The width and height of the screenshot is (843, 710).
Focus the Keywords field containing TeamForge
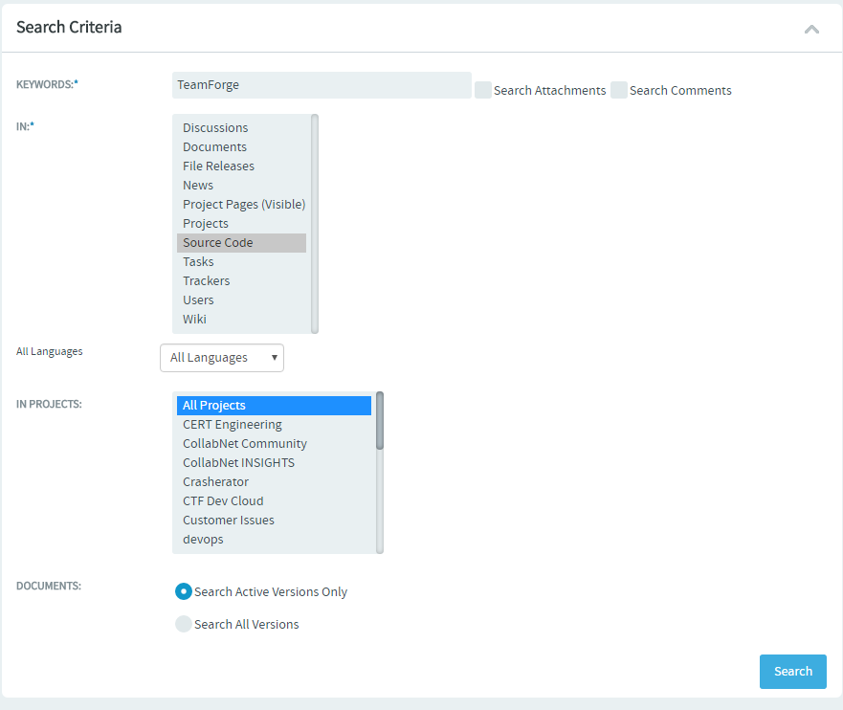coord(322,85)
